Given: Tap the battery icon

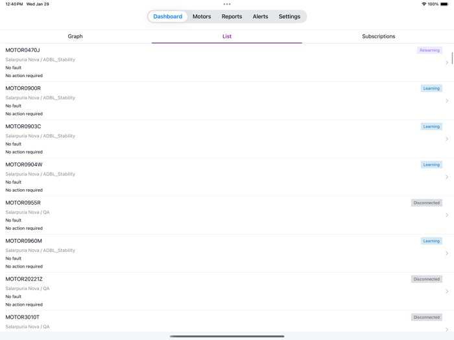Looking at the screenshot, I should pos(444,4).
